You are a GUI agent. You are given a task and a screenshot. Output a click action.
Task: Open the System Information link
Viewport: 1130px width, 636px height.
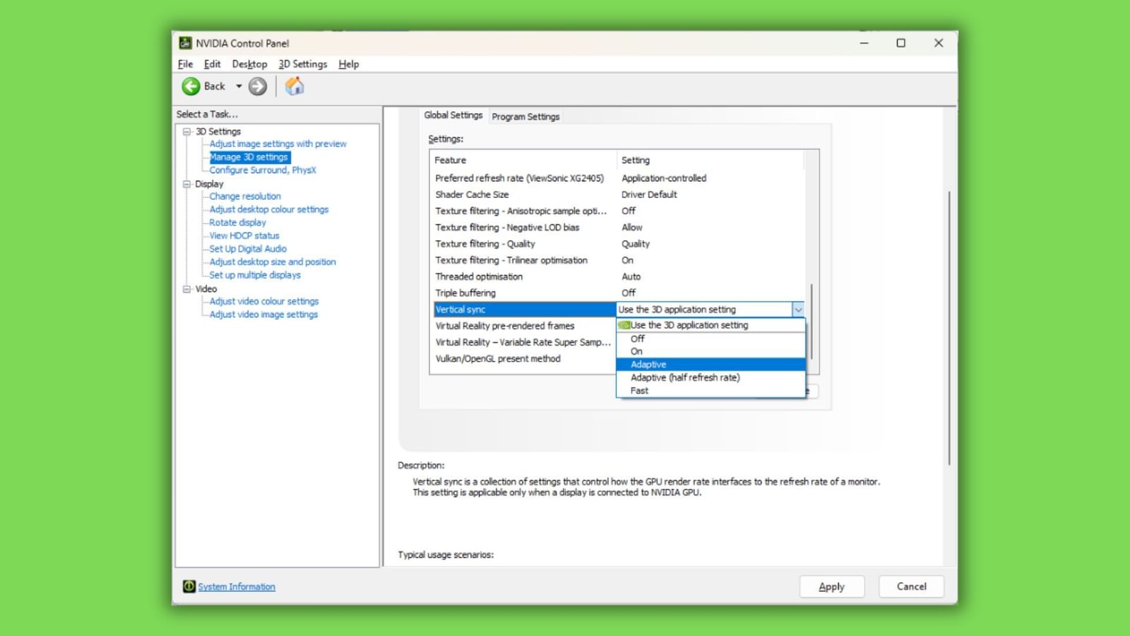237,587
